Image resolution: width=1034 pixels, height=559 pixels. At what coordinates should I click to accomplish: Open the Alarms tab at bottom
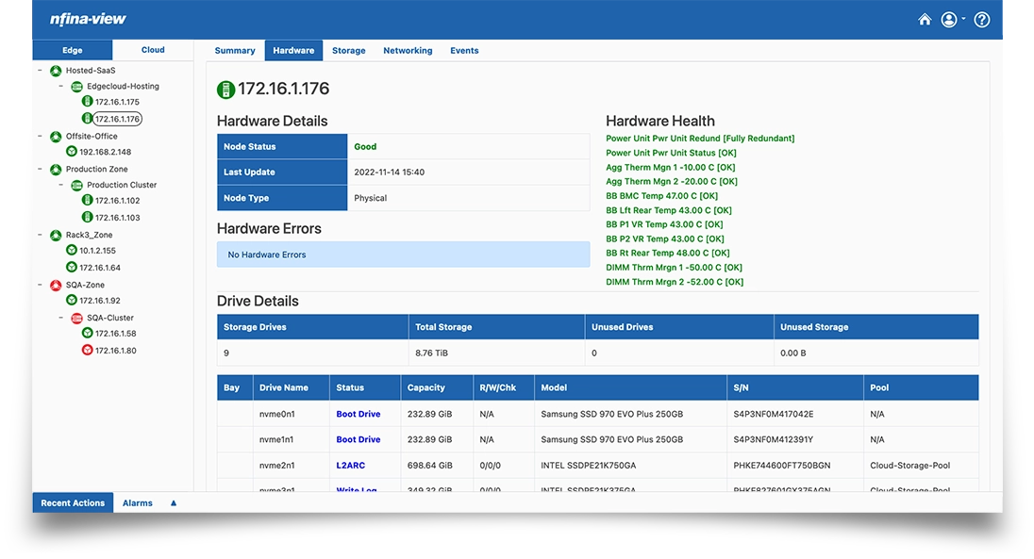(138, 503)
